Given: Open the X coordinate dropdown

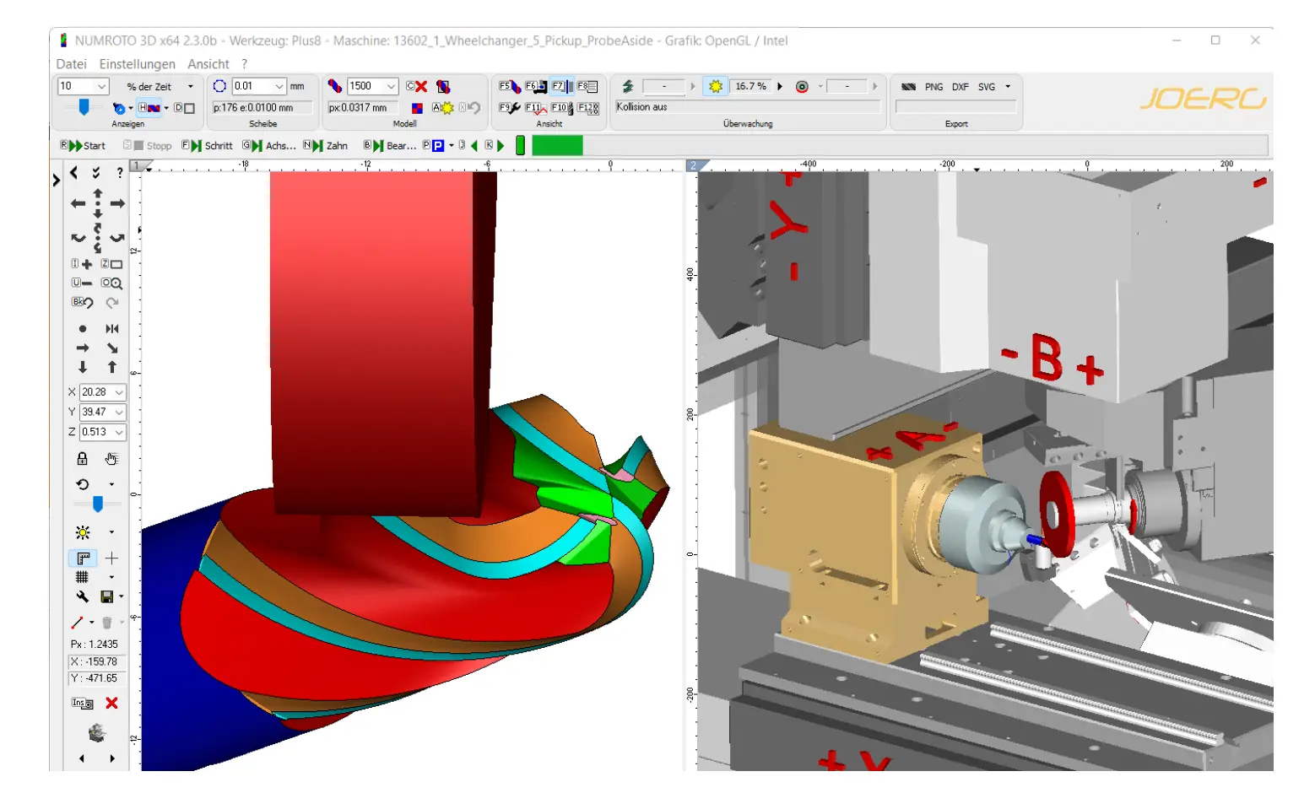Looking at the screenshot, I should pyautogui.click(x=119, y=392).
